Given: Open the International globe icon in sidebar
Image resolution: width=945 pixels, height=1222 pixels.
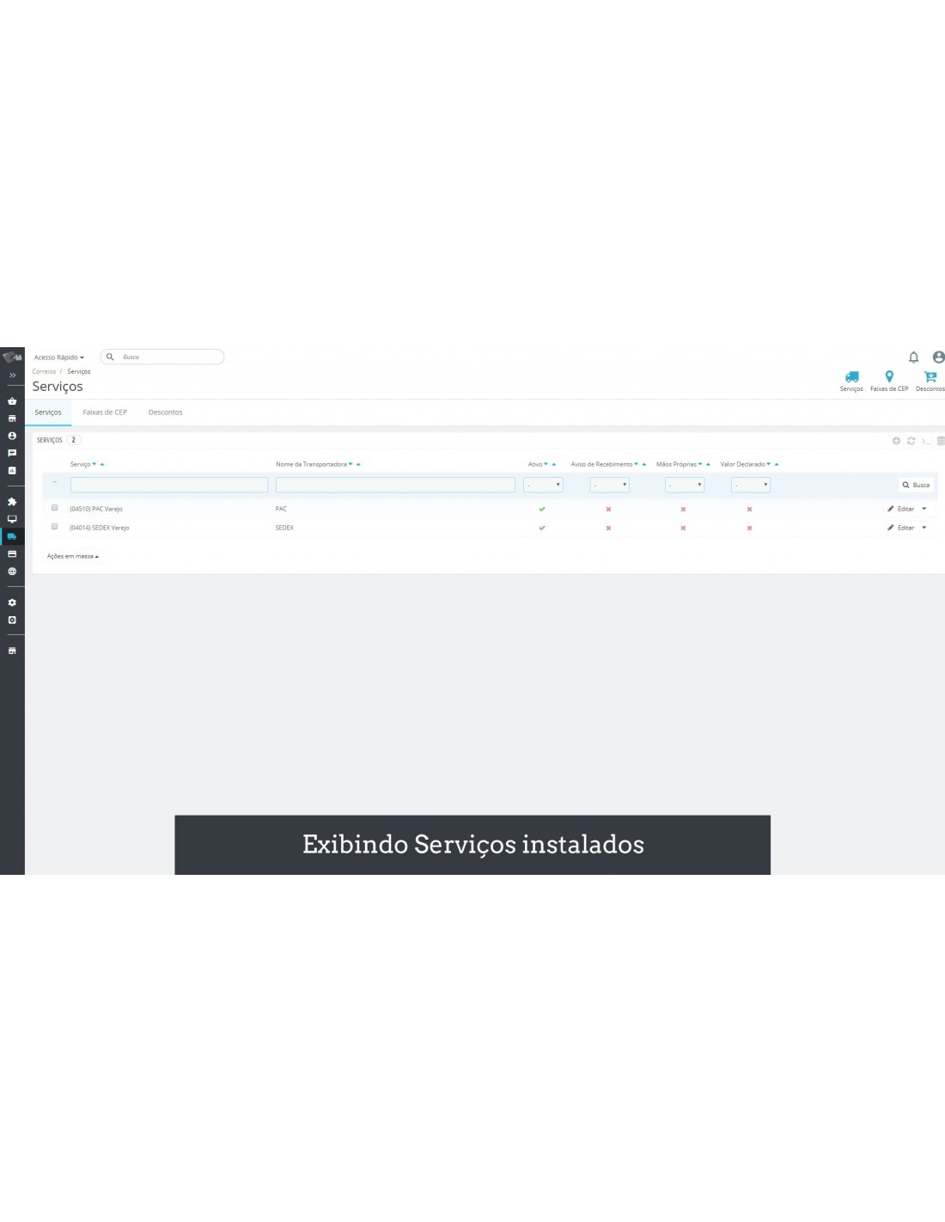Looking at the screenshot, I should 12,571.
